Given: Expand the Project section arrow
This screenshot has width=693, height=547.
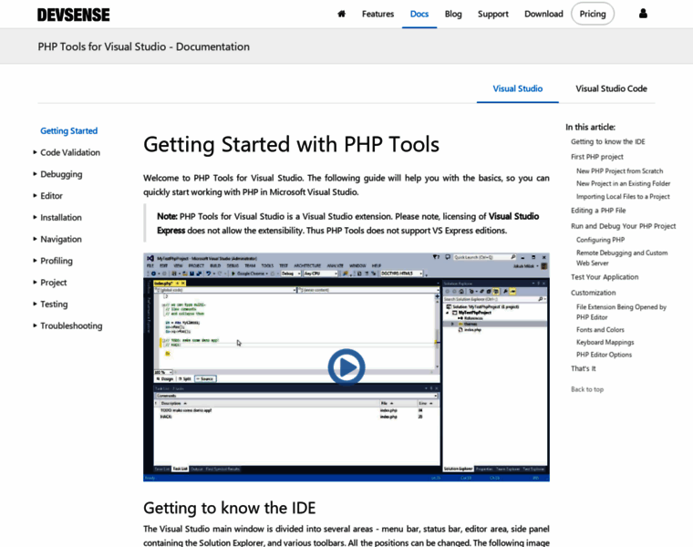Looking at the screenshot, I should (35, 283).
